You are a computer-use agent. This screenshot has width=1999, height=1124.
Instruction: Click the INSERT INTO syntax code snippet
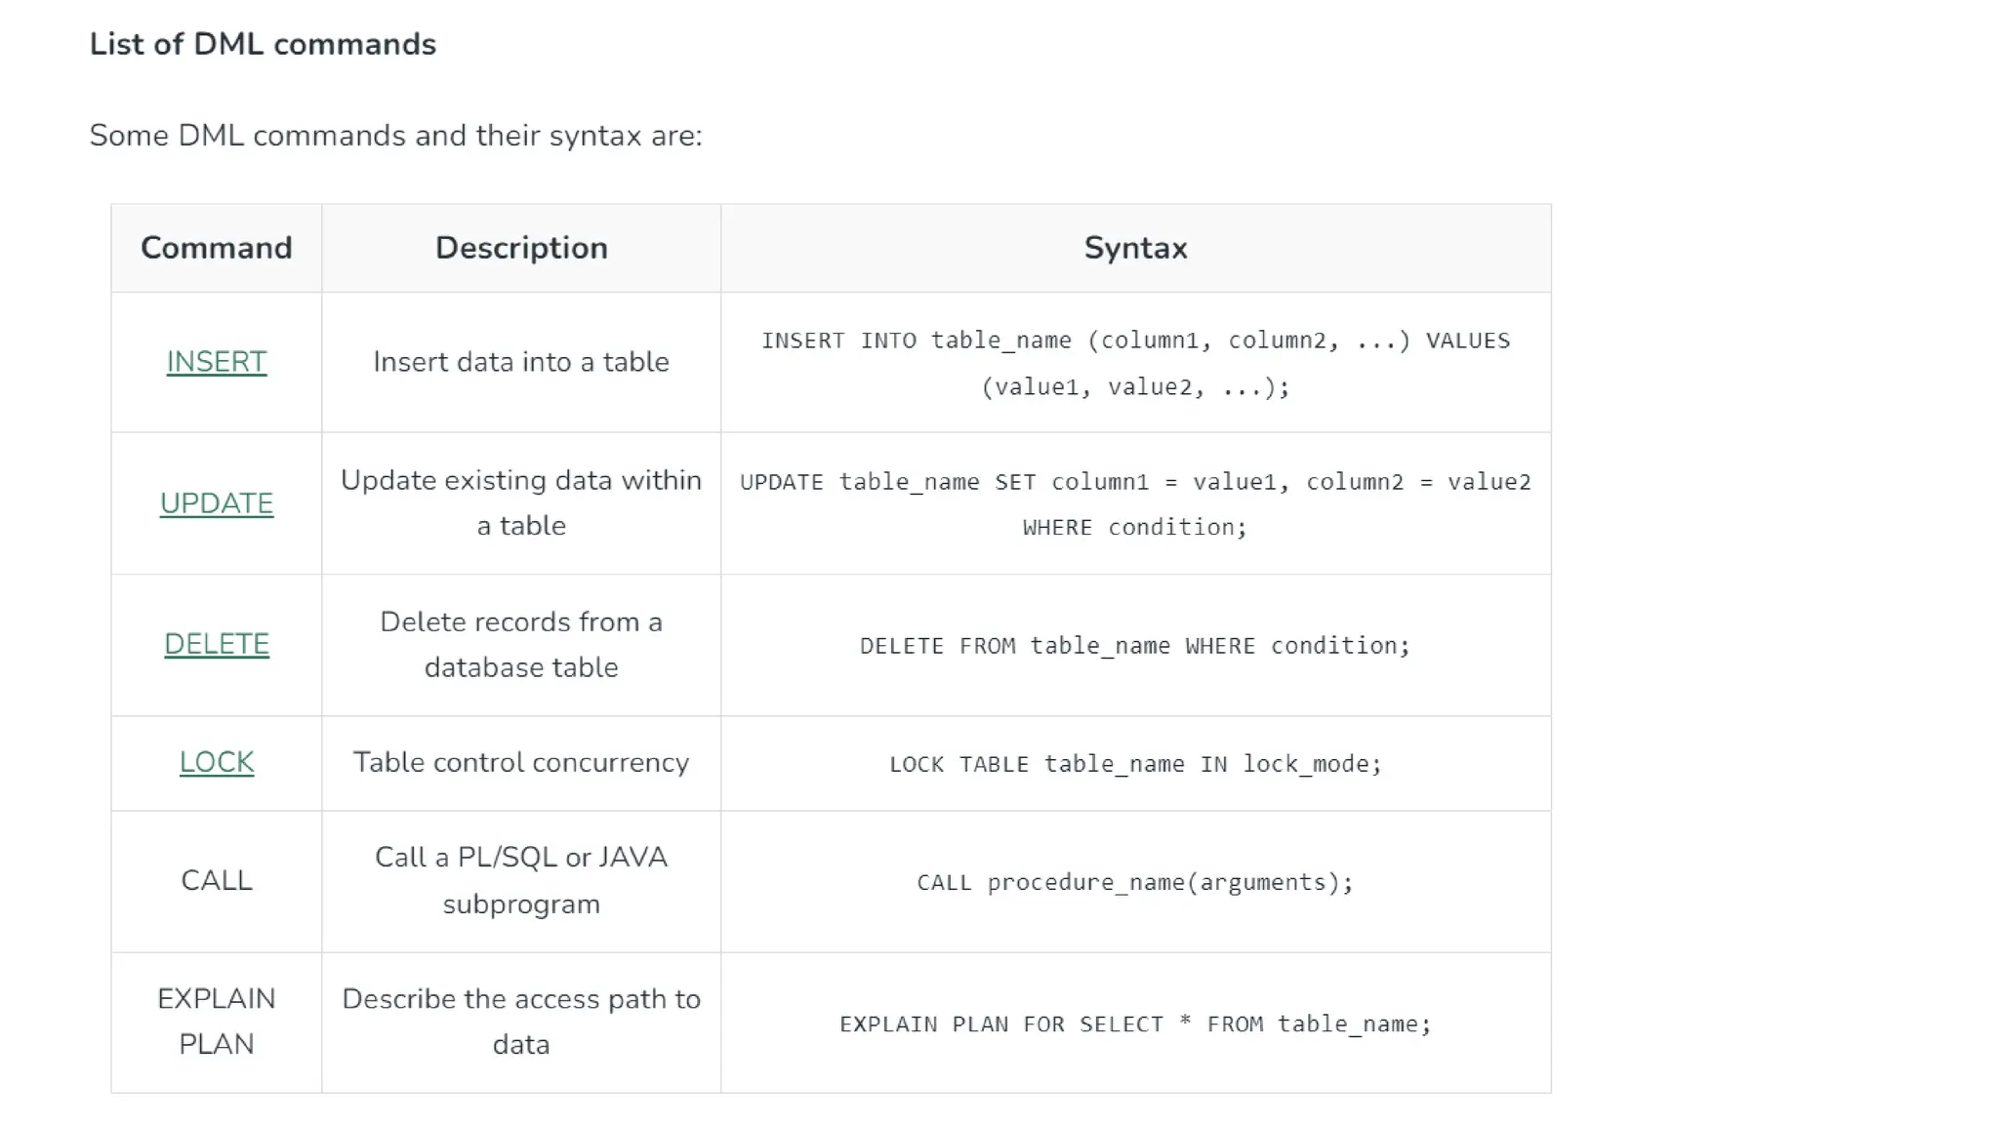pos(1135,363)
